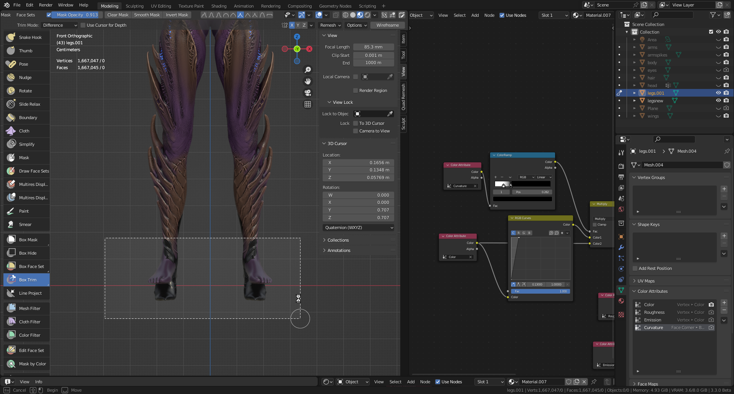Enable Use Cursor for Depth checkbox
The width and height of the screenshot is (734, 394).
point(83,25)
